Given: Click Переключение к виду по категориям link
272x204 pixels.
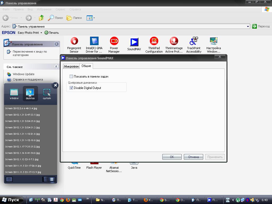Looking at the screenshot, I should [x=30, y=53].
